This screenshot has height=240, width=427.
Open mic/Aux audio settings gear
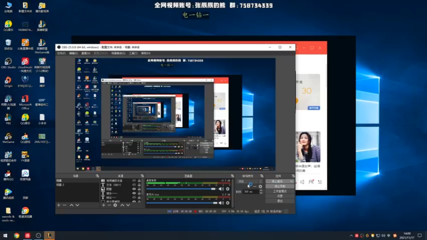coord(228,203)
